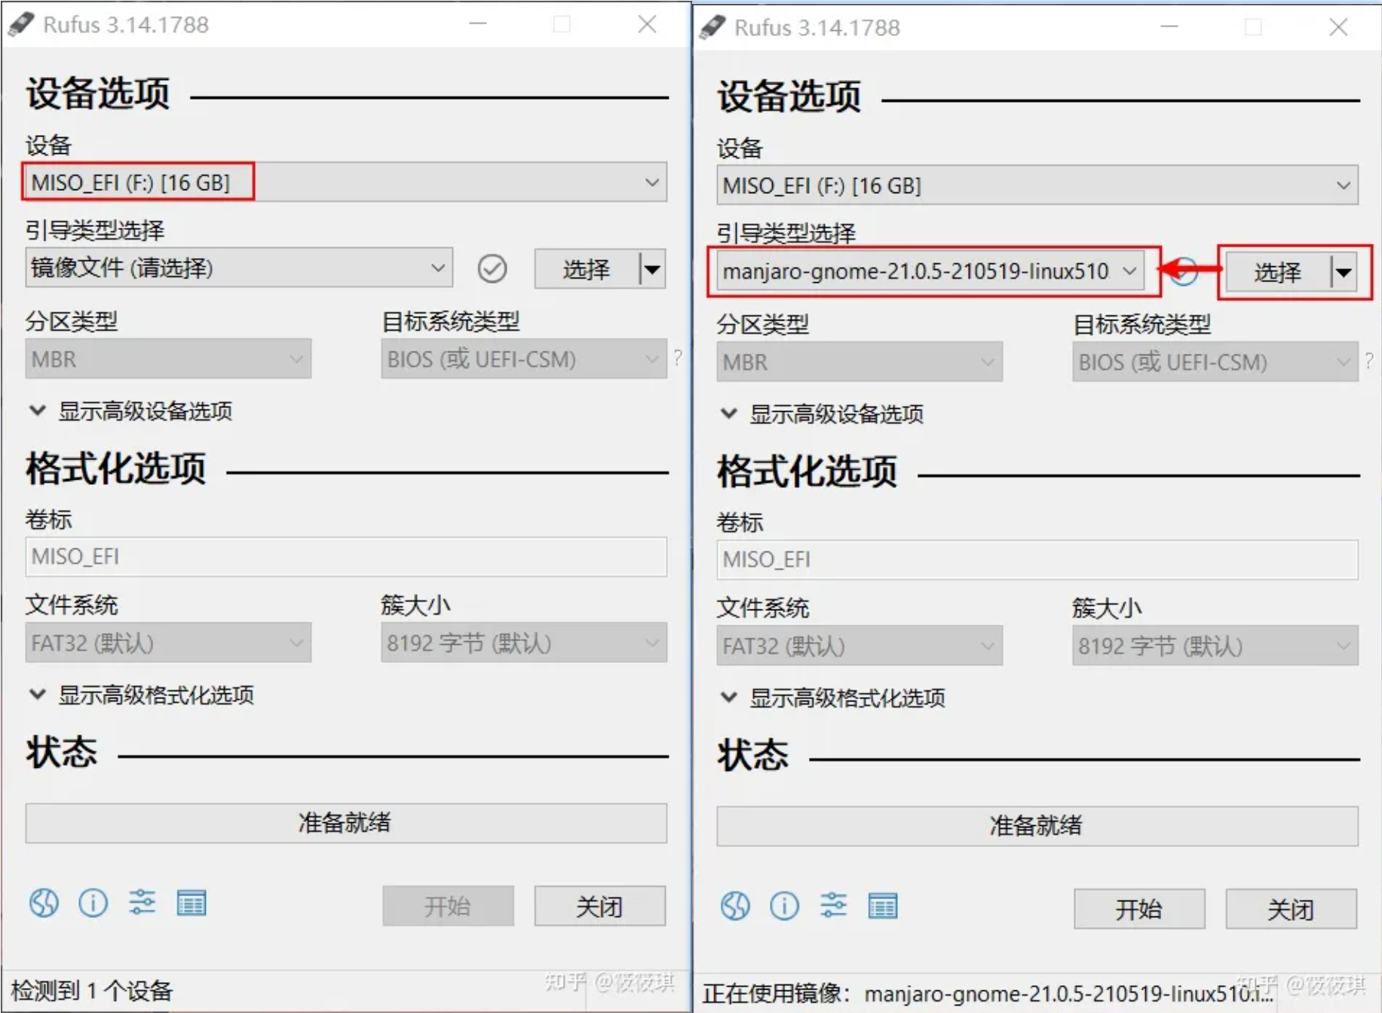Open the device dropdown MISO_EFI in left window

point(346,183)
